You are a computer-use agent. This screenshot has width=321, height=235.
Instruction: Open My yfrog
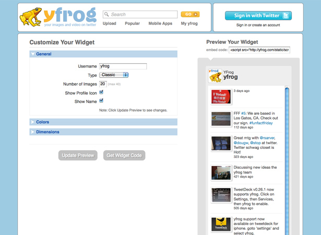pyautogui.click(x=189, y=23)
